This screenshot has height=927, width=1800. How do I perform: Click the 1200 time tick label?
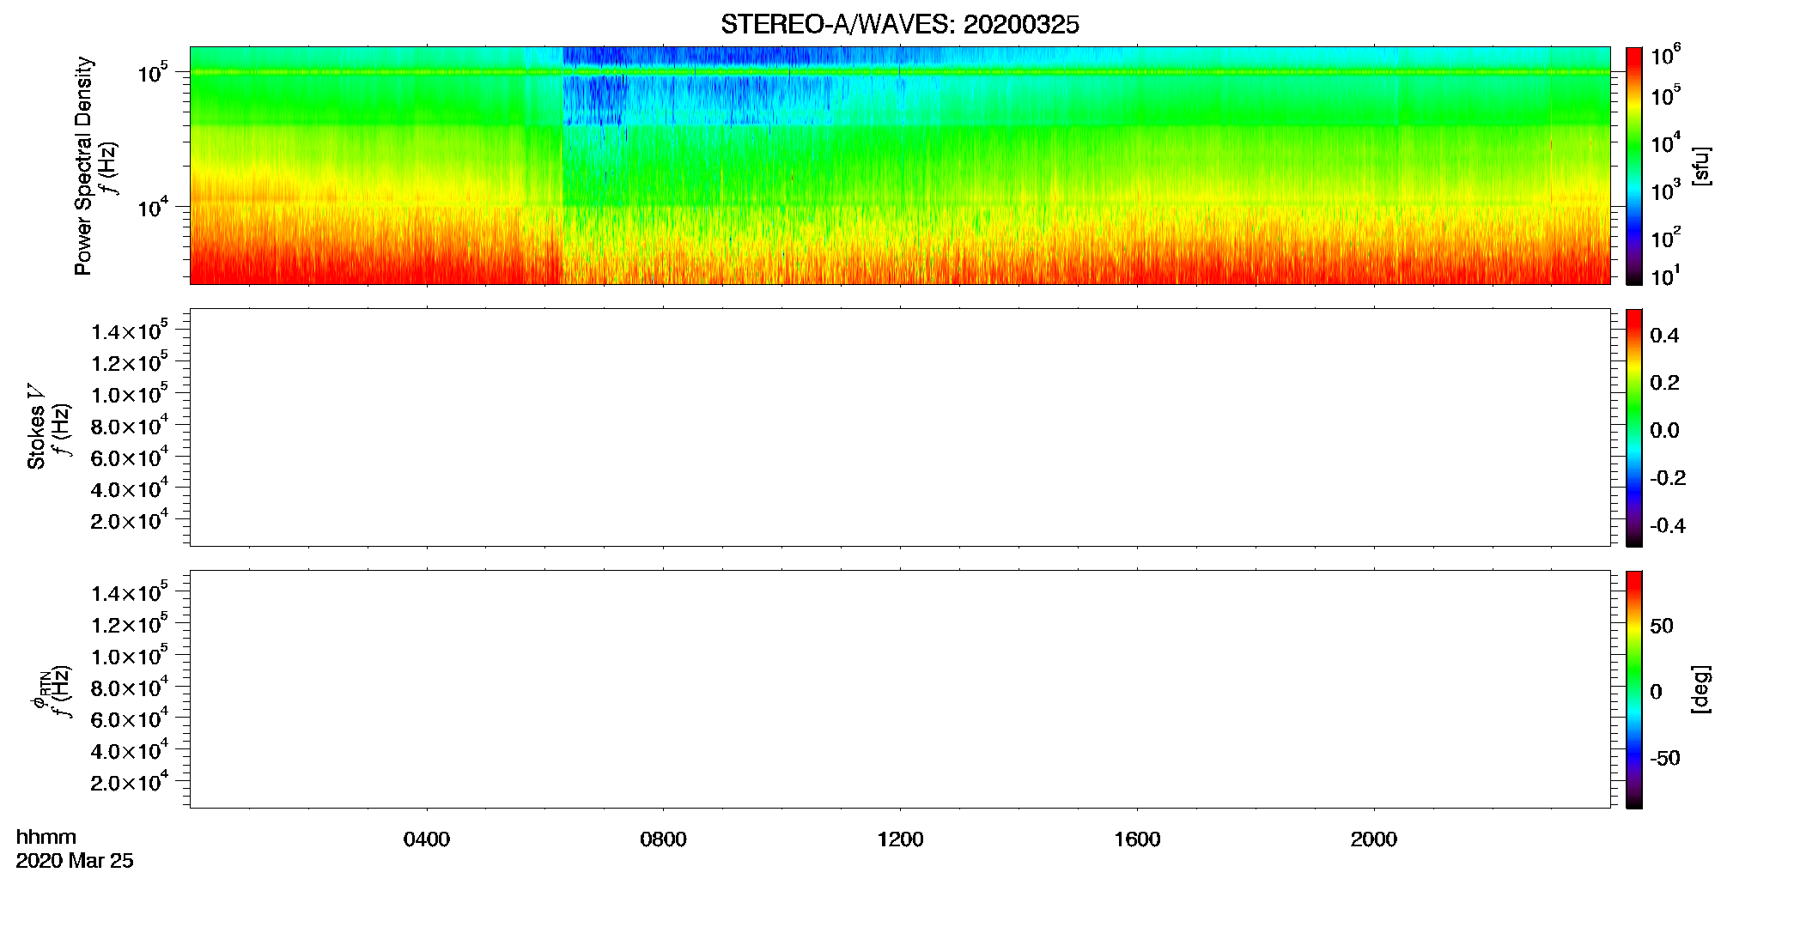point(900,839)
